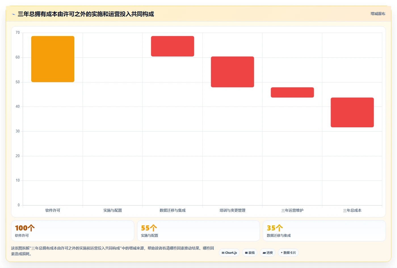Click the lightning icon beside the chart title

[x=13, y=14]
